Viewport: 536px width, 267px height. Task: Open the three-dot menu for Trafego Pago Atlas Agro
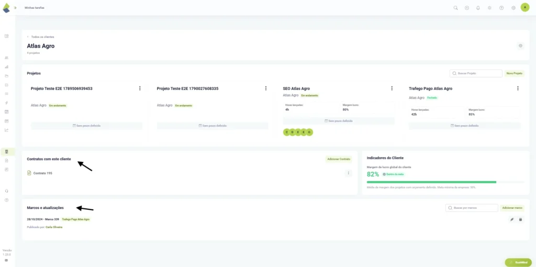pyautogui.click(x=518, y=88)
